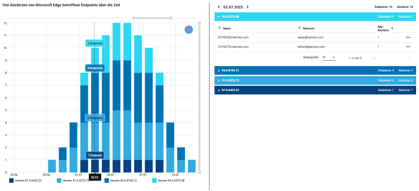This screenshot has height=191, width=419.
Task: Click the Benutzer column filter icon
Action: coord(299,28)
